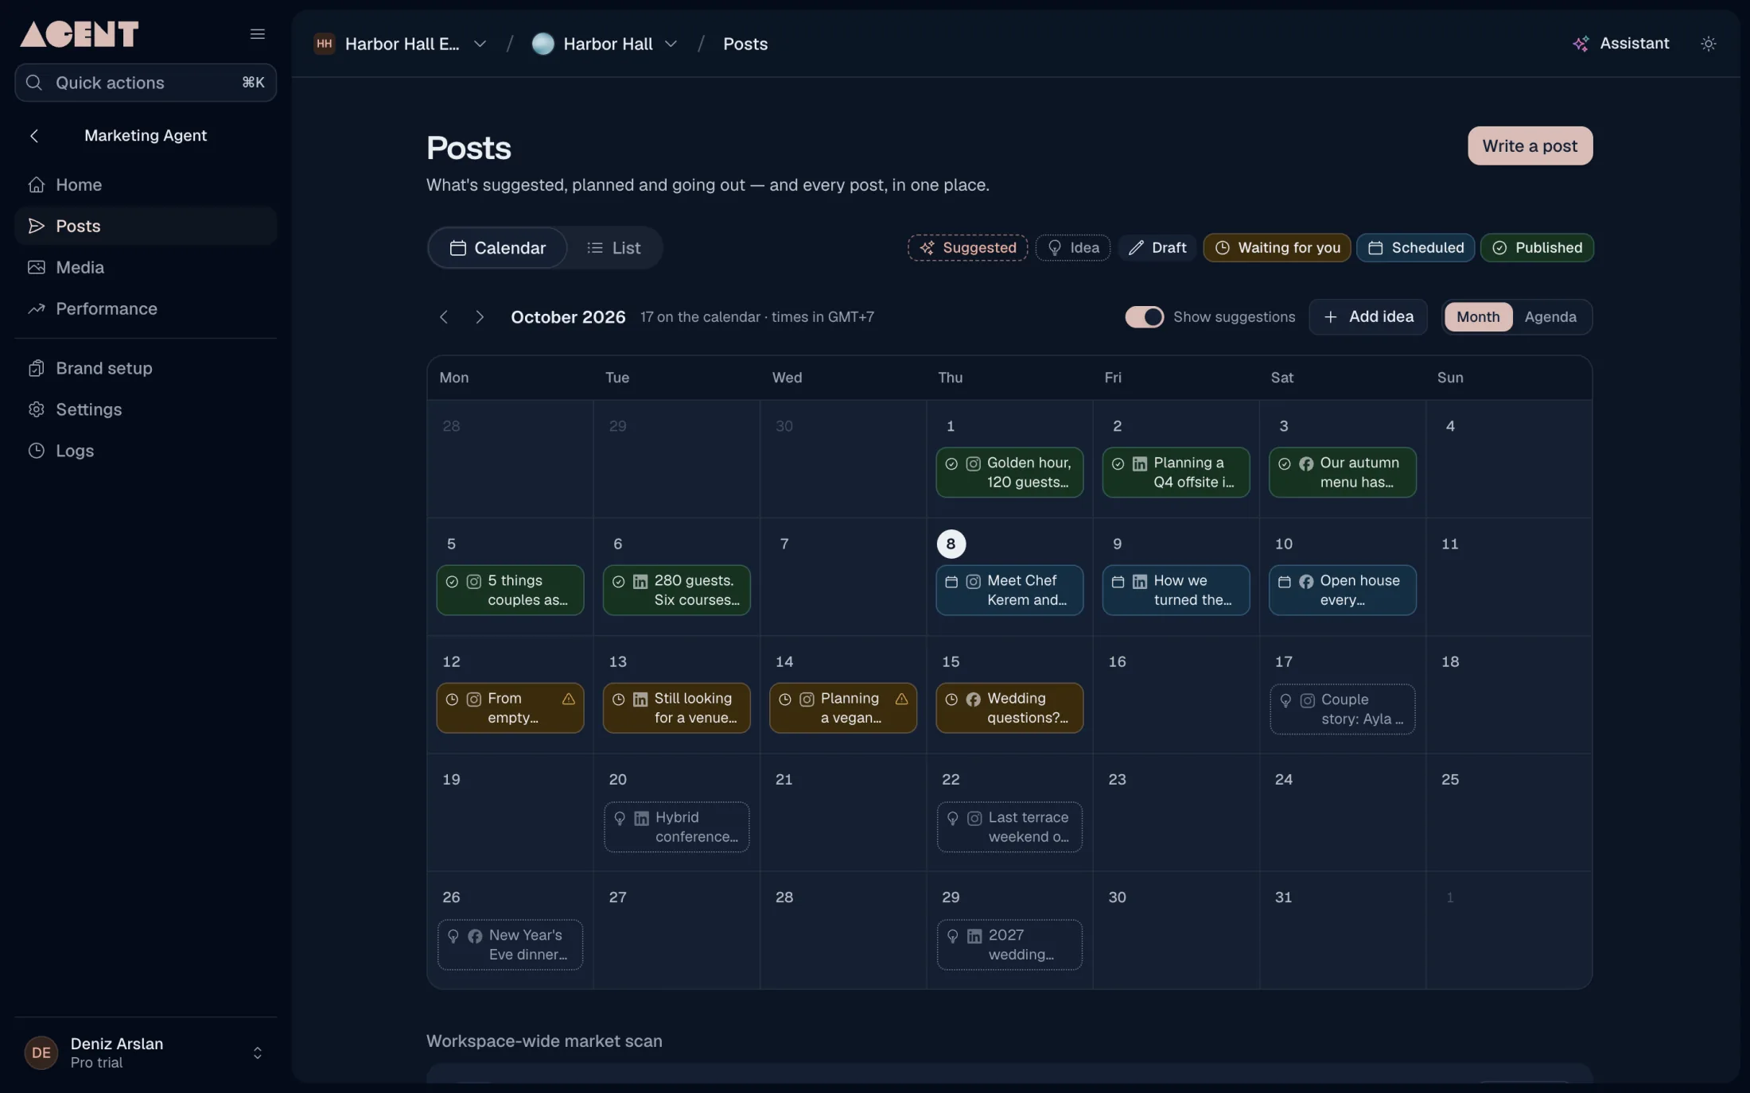Select the Month view
Image resolution: width=1750 pixels, height=1093 pixels.
[x=1478, y=317]
